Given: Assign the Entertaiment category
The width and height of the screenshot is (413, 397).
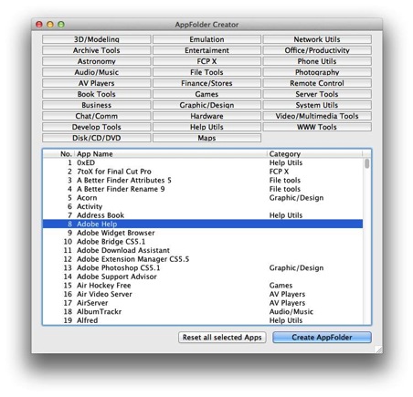Looking at the screenshot, I should click(206, 50).
